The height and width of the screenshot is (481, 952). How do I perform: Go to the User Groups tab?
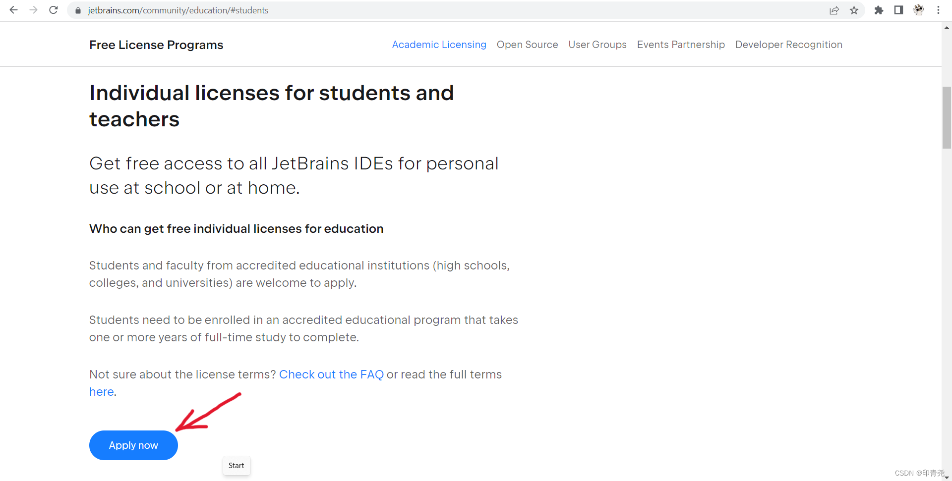[x=597, y=45]
